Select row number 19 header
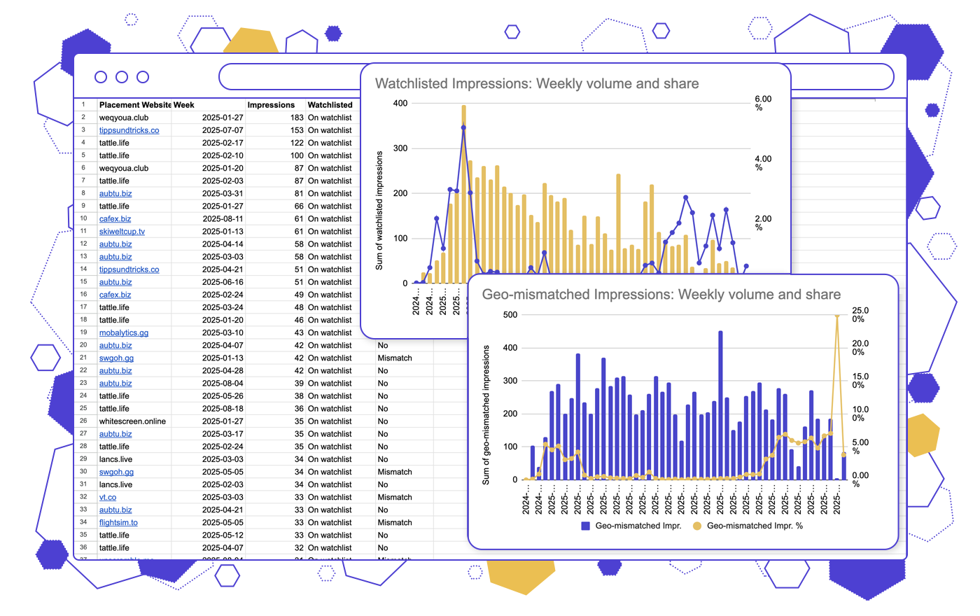 coord(83,332)
